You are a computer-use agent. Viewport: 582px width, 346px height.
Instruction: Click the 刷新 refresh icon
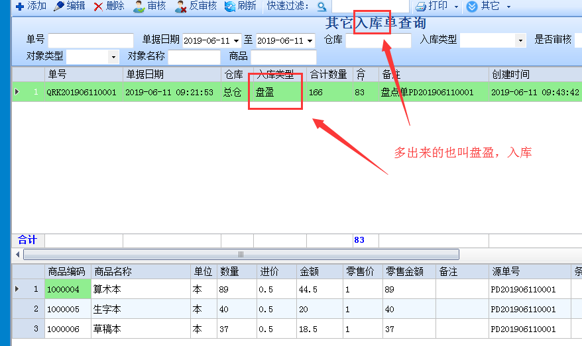[230, 7]
